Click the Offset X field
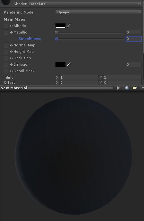This screenshot has height=221, width=144. [79, 82]
